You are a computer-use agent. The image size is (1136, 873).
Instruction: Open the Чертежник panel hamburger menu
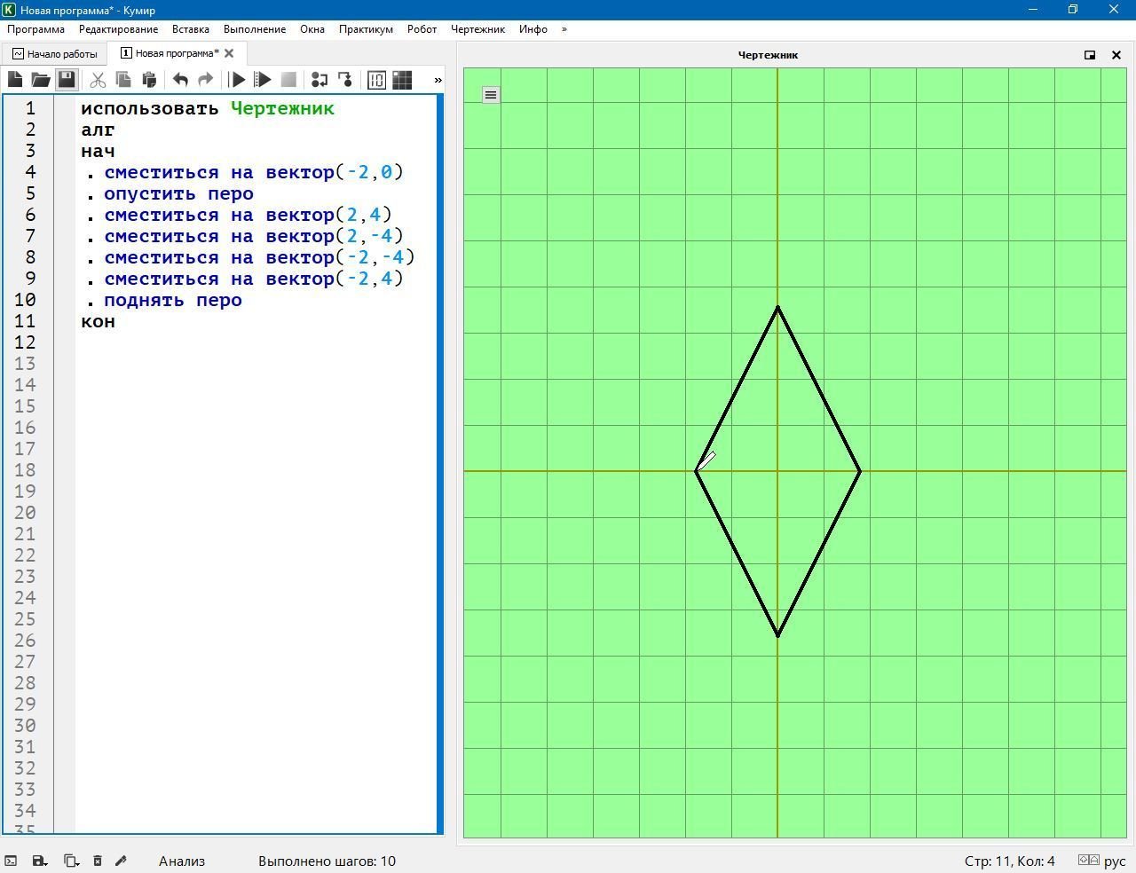(x=491, y=95)
